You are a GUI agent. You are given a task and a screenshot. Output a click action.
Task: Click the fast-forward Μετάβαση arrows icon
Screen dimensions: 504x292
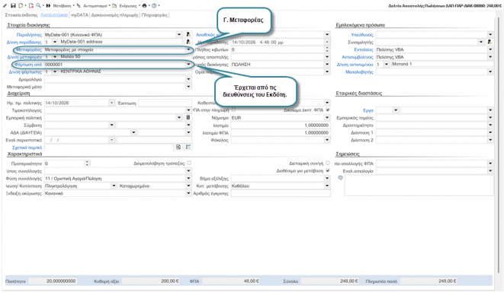point(49,5)
